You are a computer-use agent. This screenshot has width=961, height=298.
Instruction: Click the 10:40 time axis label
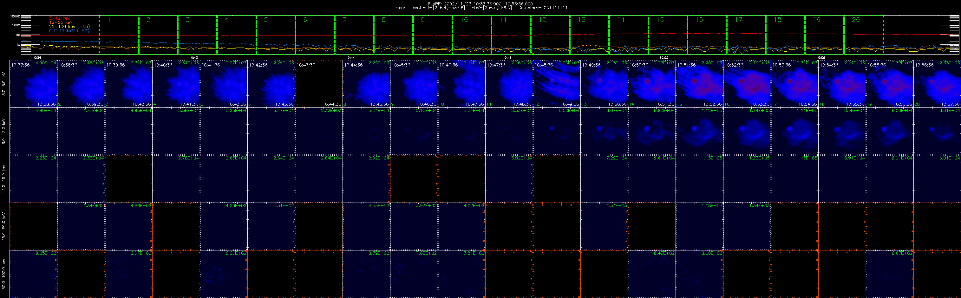[x=193, y=57]
